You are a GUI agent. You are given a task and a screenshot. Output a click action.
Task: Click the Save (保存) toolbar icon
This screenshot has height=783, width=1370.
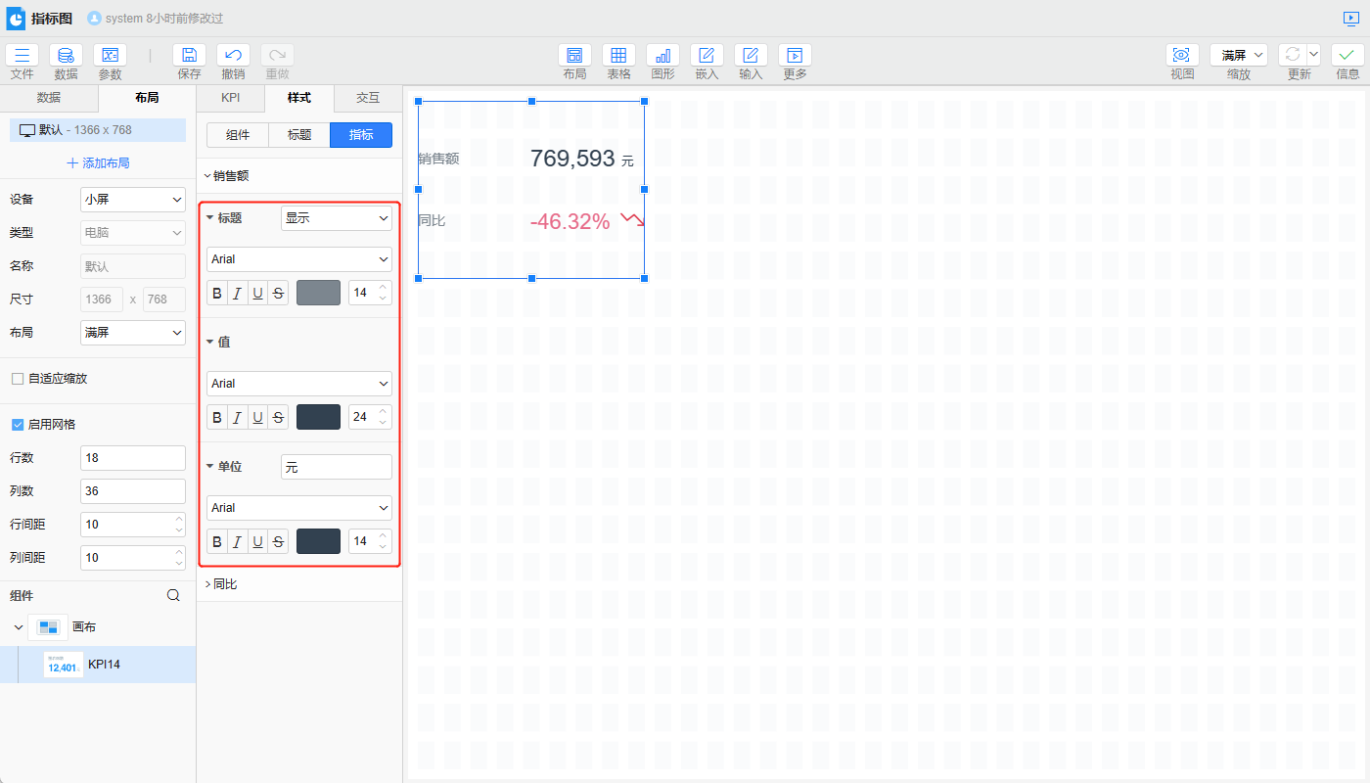[189, 56]
